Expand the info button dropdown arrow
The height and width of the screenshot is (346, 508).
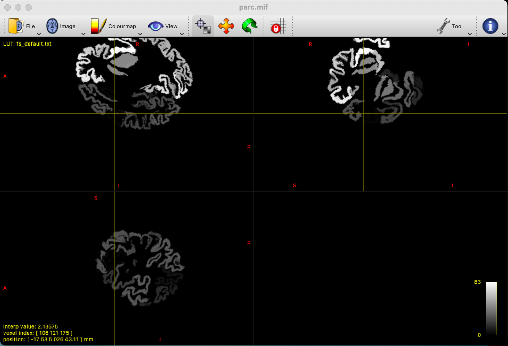(x=503, y=34)
